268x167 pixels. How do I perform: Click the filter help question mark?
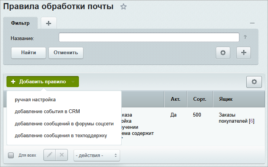click(x=245, y=37)
